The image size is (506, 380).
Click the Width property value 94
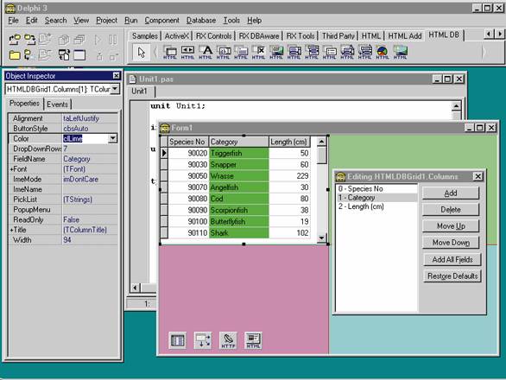coord(90,240)
